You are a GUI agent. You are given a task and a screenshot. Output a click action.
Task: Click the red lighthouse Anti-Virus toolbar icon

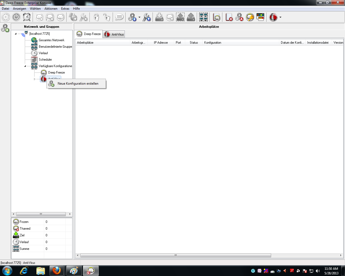[273, 17]
